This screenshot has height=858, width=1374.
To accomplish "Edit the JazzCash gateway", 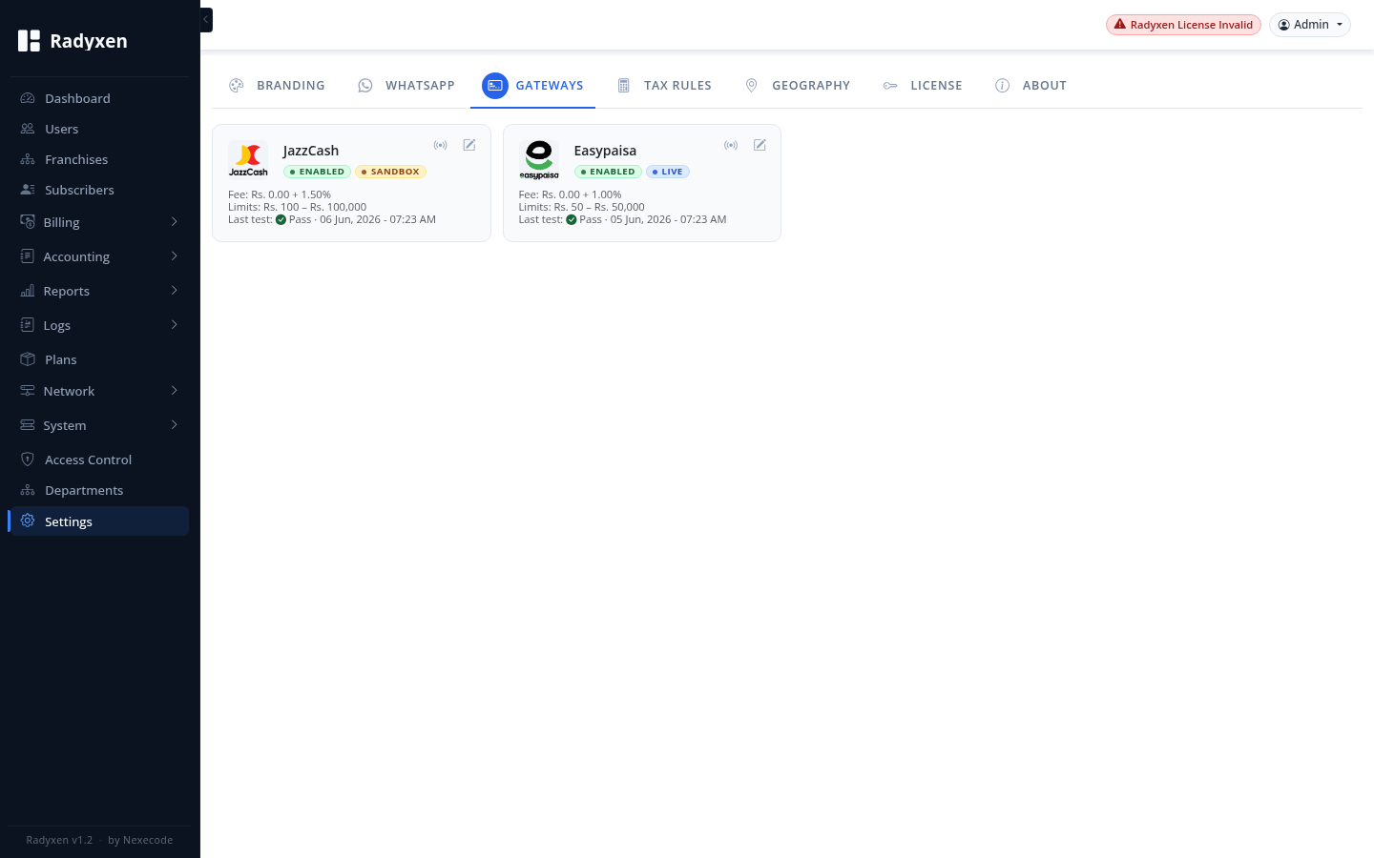I will point(469,145).
